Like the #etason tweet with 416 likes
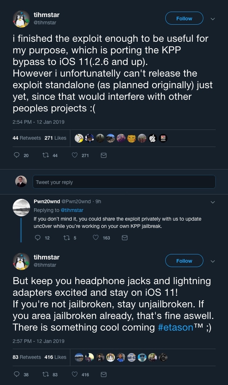Screen dimensions: 228x385 (75, 374)
